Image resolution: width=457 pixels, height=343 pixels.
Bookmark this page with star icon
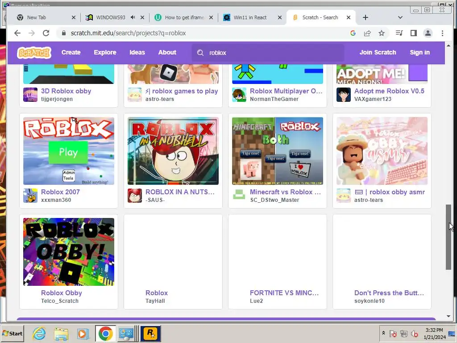pos(382,33)
